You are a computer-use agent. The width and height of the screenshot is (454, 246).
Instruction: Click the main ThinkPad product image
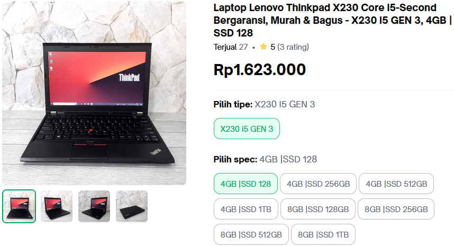pos(94,93)
